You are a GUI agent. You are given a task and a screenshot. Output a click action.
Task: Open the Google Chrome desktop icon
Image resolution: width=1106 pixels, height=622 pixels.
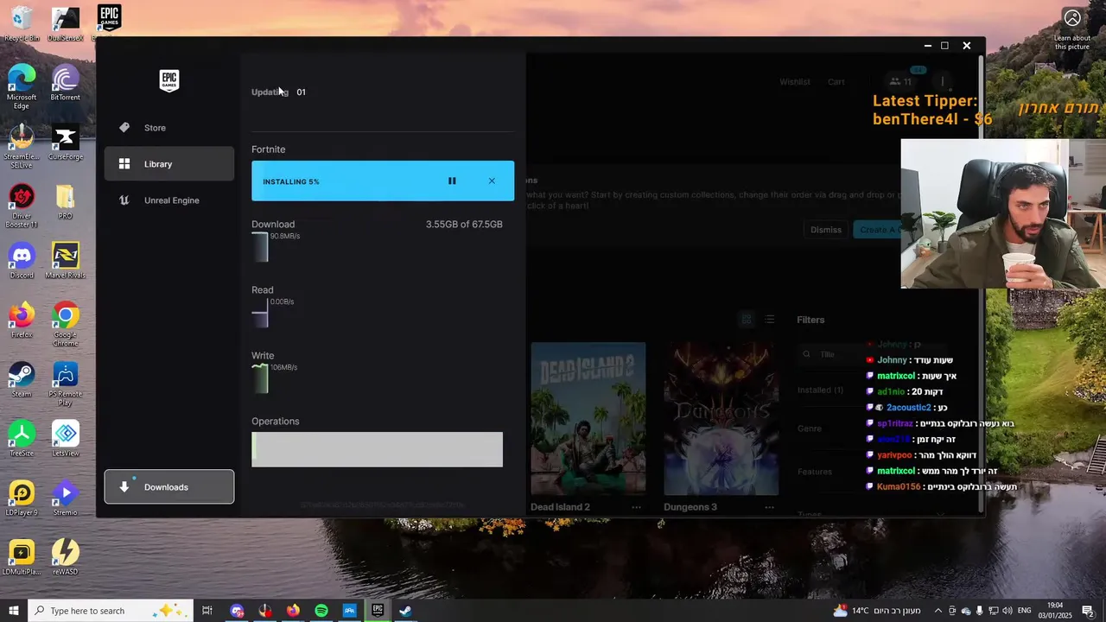click(66, 325)
